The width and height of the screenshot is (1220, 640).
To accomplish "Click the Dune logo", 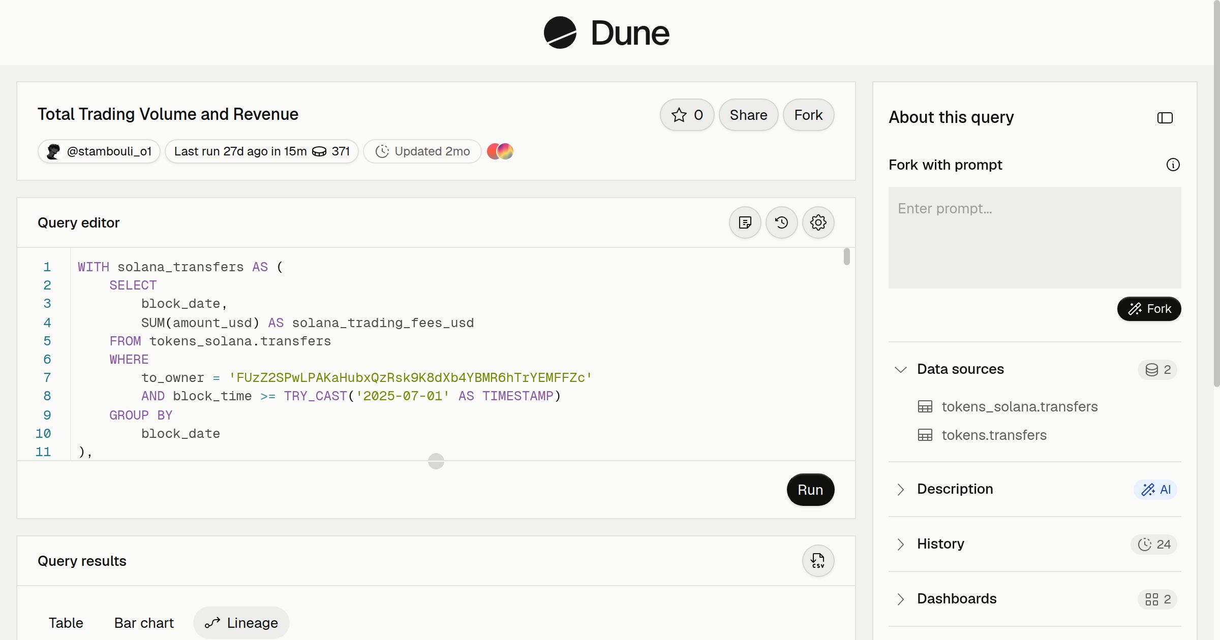I will pyautogui.click(x=606, y=33).
